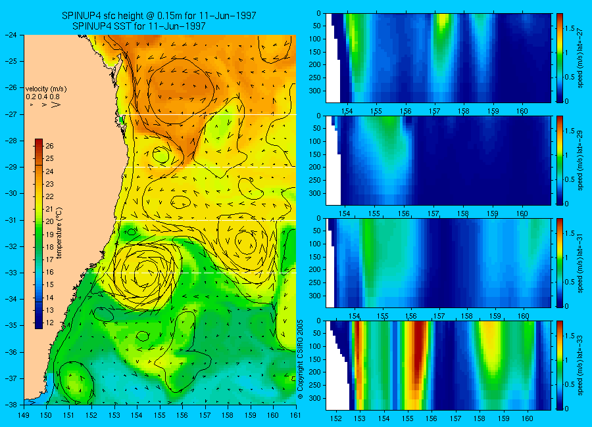Click the speed section panel for lat=-29
This screenshot has width=592, height=427.
pos(438,161)
